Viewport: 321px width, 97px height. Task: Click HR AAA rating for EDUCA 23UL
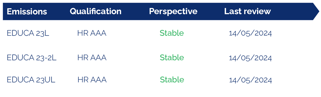pyautogui.click(x=92, y=80)
